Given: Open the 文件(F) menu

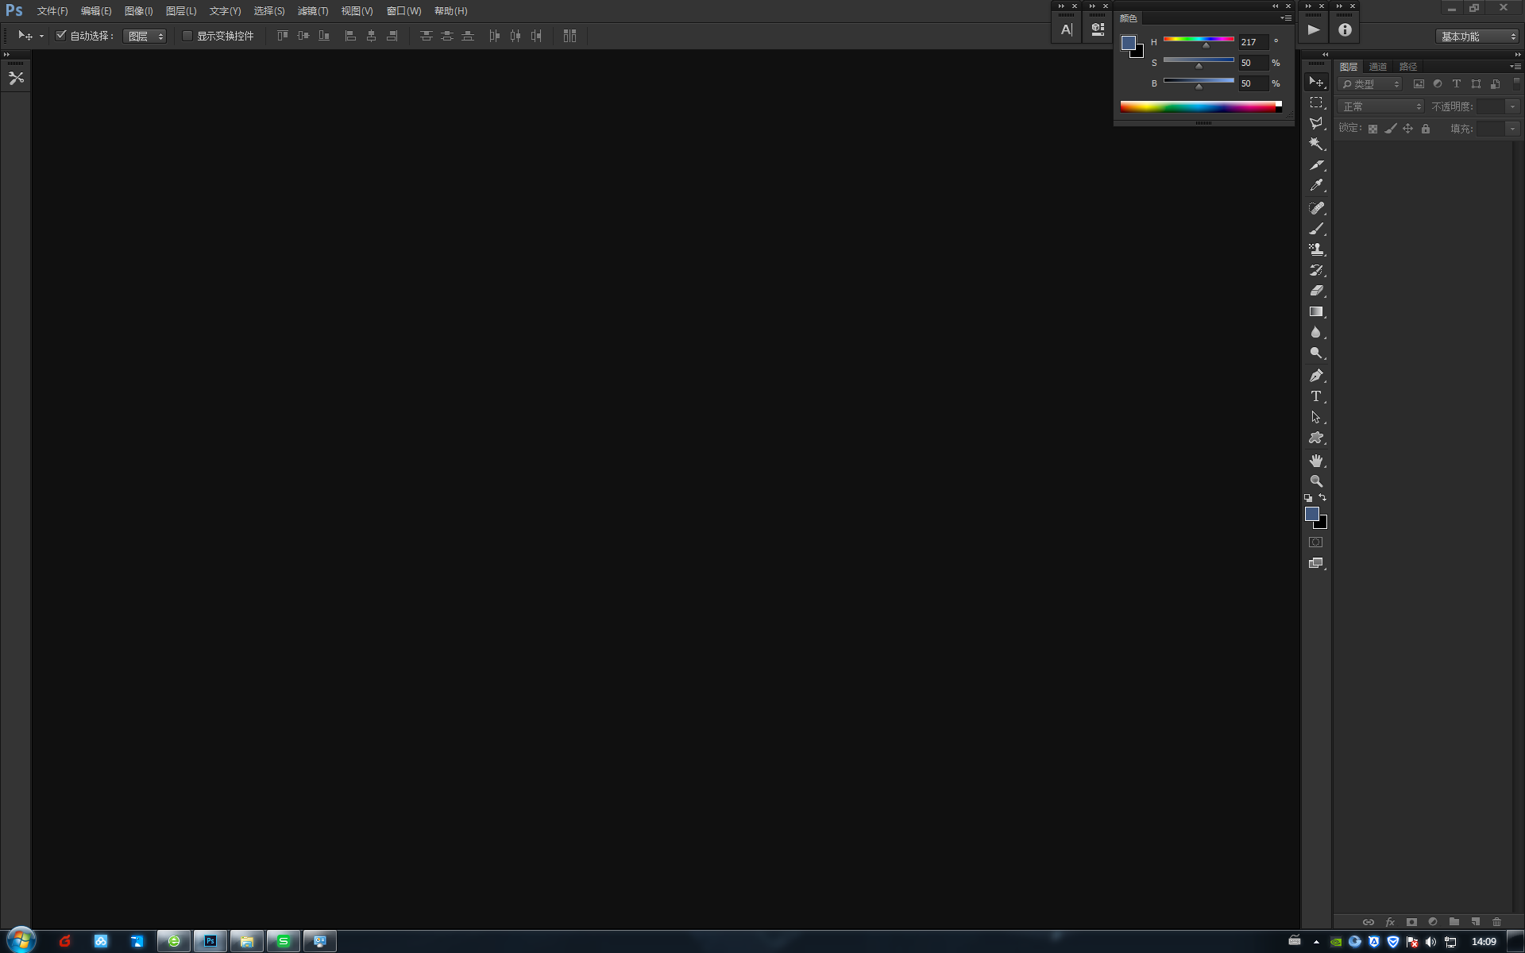Looking at the screenshot, I should tap(52, 11).
